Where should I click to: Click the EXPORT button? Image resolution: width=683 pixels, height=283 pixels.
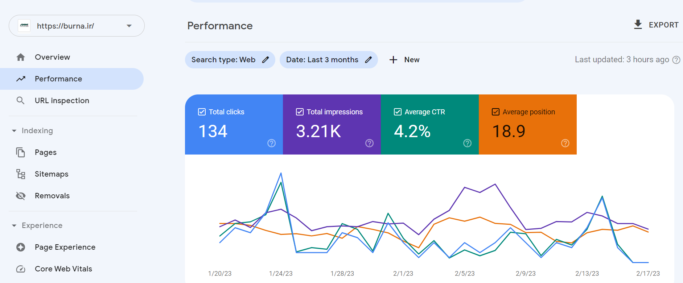click(656, 25)
